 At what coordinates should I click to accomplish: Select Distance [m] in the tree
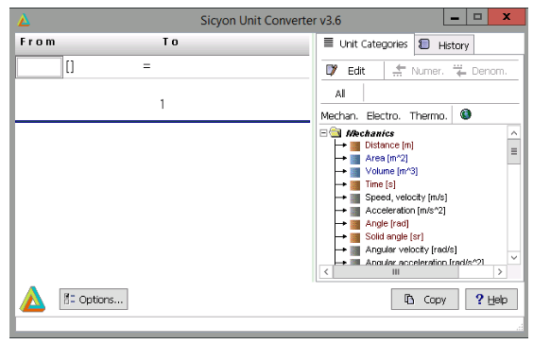point(389,146)
